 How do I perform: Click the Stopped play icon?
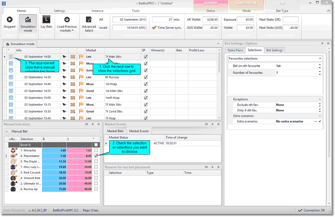point(9,19)
